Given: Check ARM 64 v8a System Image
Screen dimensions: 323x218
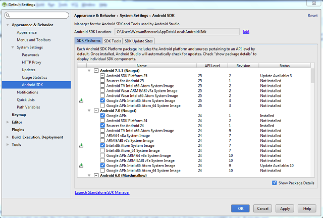Looking at the screenshot, I should coord(102,136).
